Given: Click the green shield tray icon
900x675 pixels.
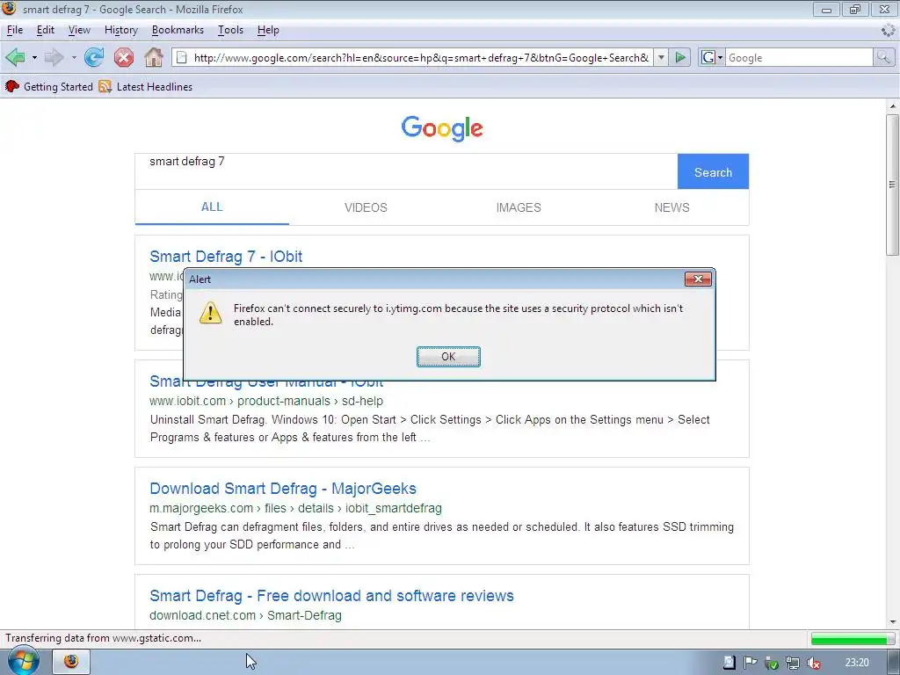Looking at the screenshot, I should (x=772, y=663).
